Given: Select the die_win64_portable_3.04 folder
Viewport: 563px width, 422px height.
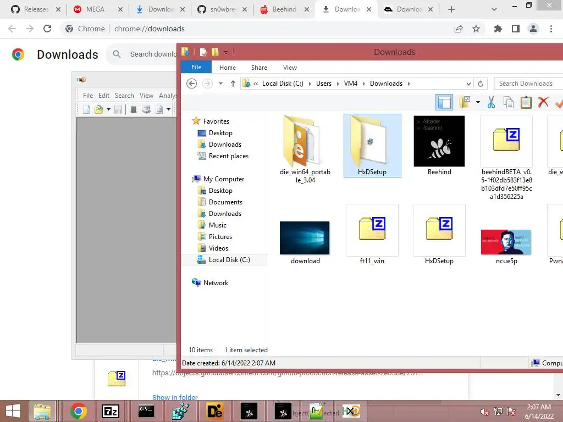Looking at the screenshot, I should (x=305, y=149).
